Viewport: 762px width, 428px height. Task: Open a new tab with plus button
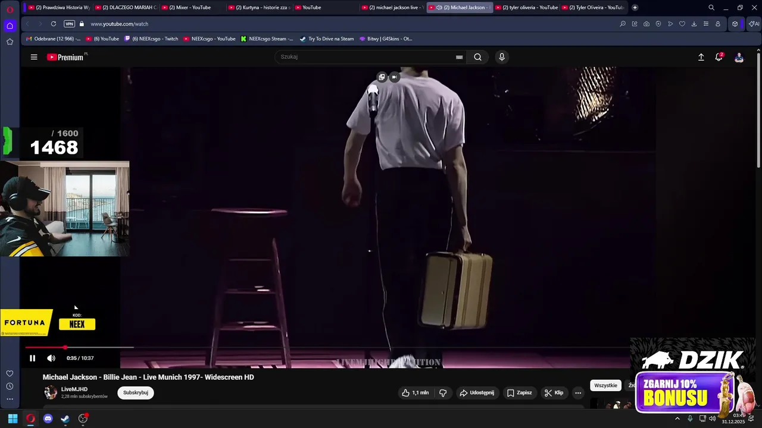[635, 8]
